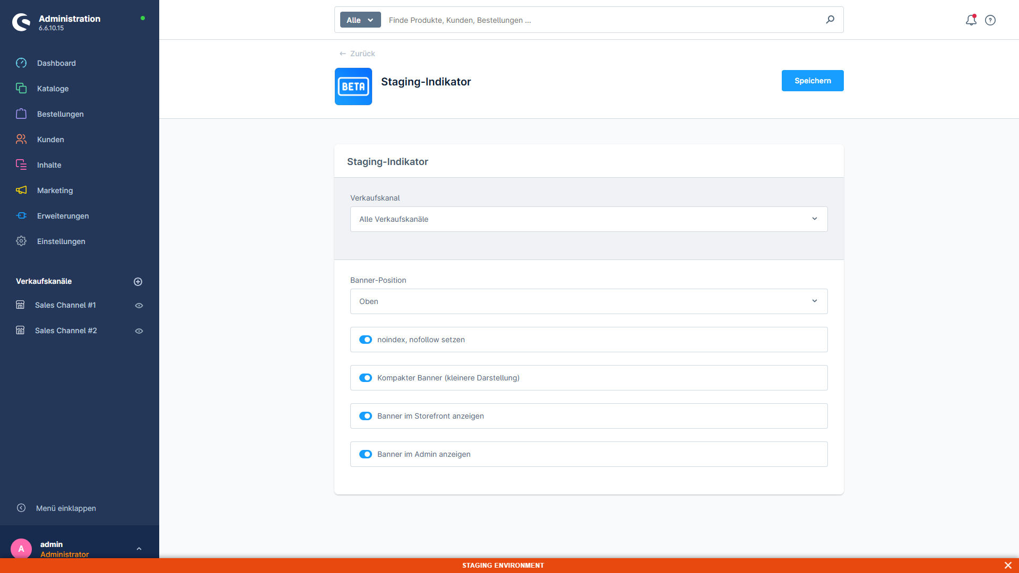Click the admin avatar circle

pyautogui.click(x=21, y=549)
